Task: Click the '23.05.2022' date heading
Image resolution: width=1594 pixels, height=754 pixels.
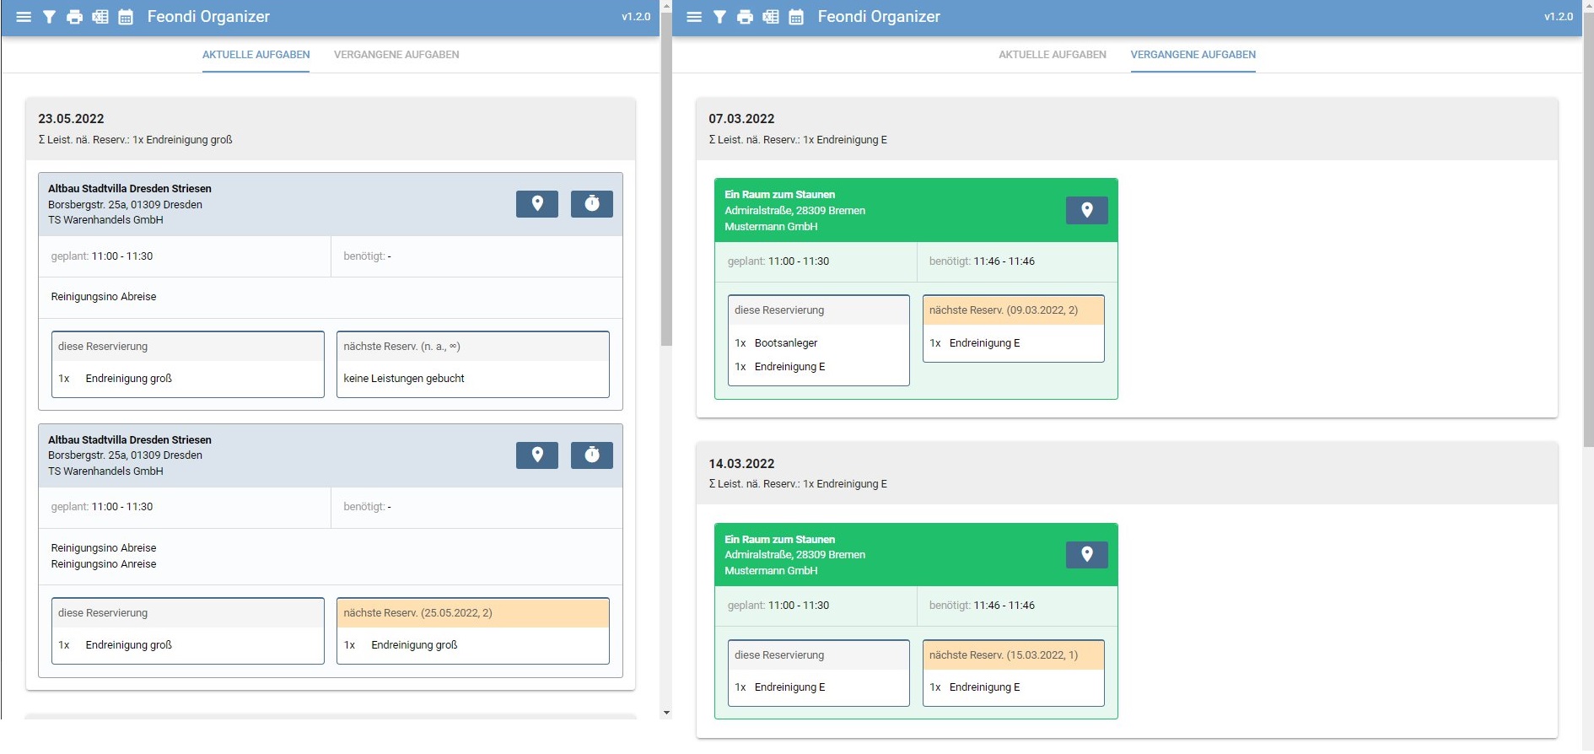Action: [71, 119]
